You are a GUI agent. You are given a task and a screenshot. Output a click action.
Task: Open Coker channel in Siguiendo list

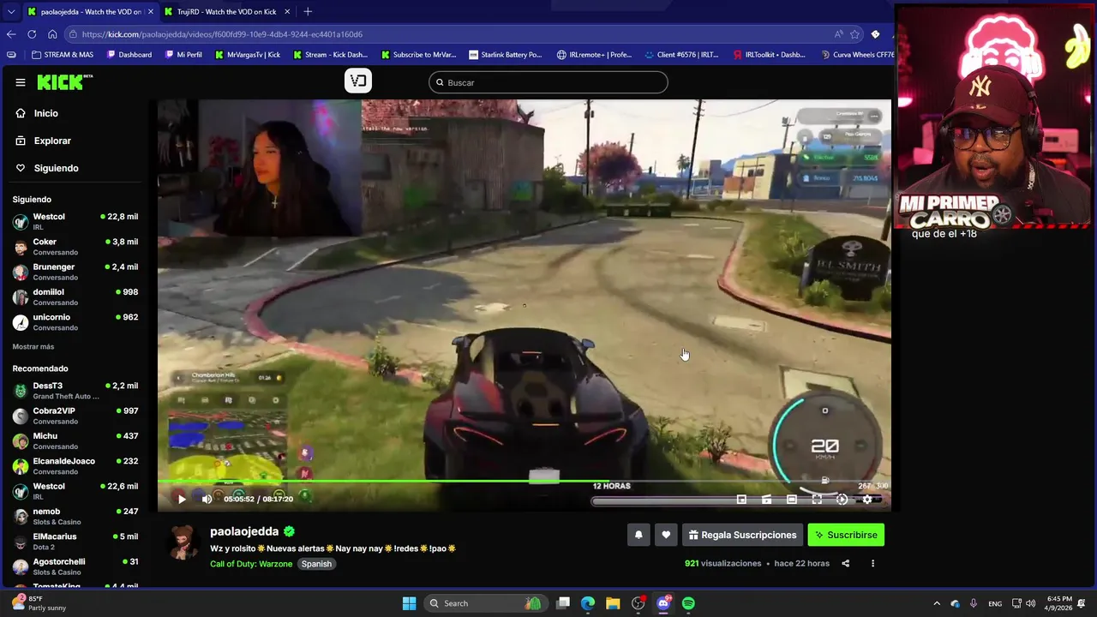pos(77,247)
